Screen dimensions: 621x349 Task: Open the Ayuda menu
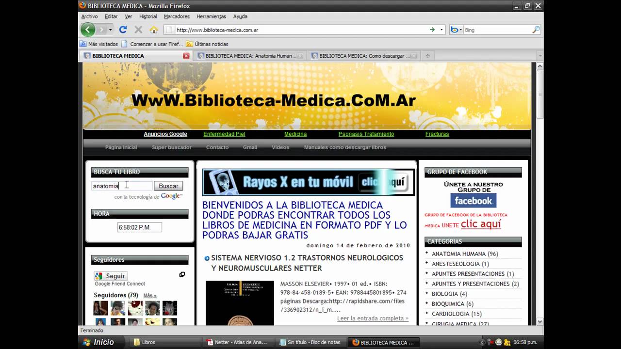click(x=240, y=16)
